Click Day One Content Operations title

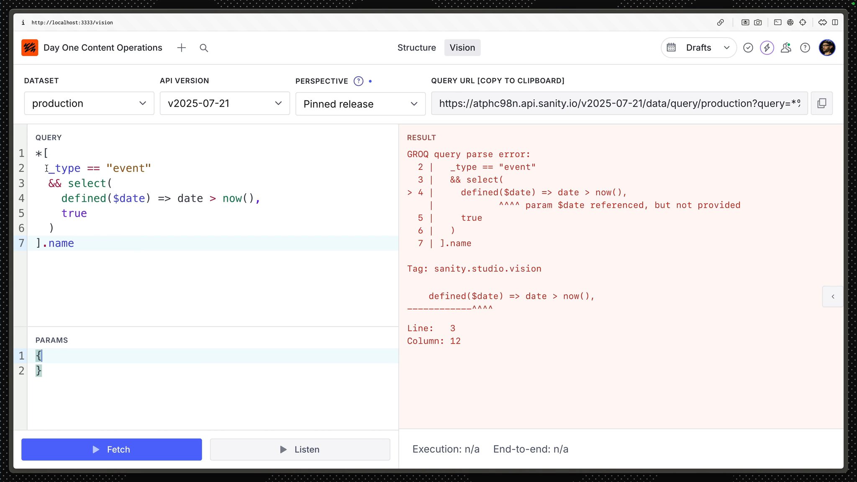[103, 48]
